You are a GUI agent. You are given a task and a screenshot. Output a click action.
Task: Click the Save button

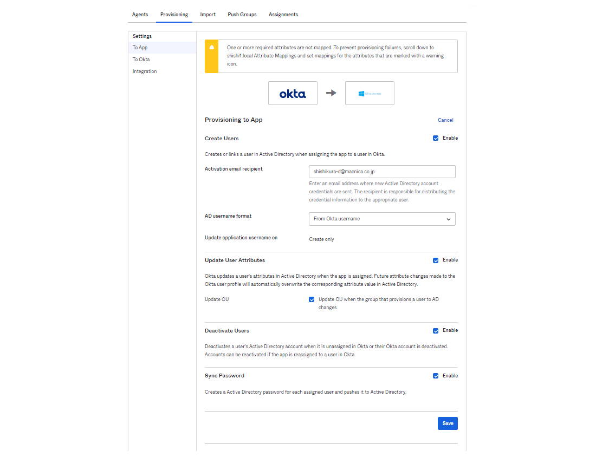click(448, 423)
